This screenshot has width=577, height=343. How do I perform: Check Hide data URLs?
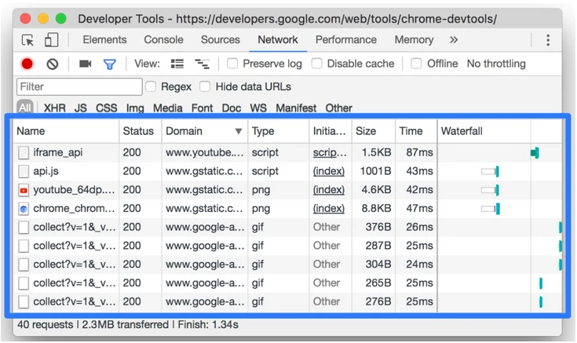point(205,86)
